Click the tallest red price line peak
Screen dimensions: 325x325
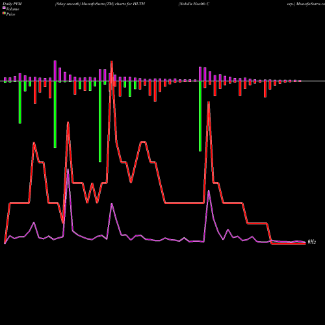(x=112, y=62)
